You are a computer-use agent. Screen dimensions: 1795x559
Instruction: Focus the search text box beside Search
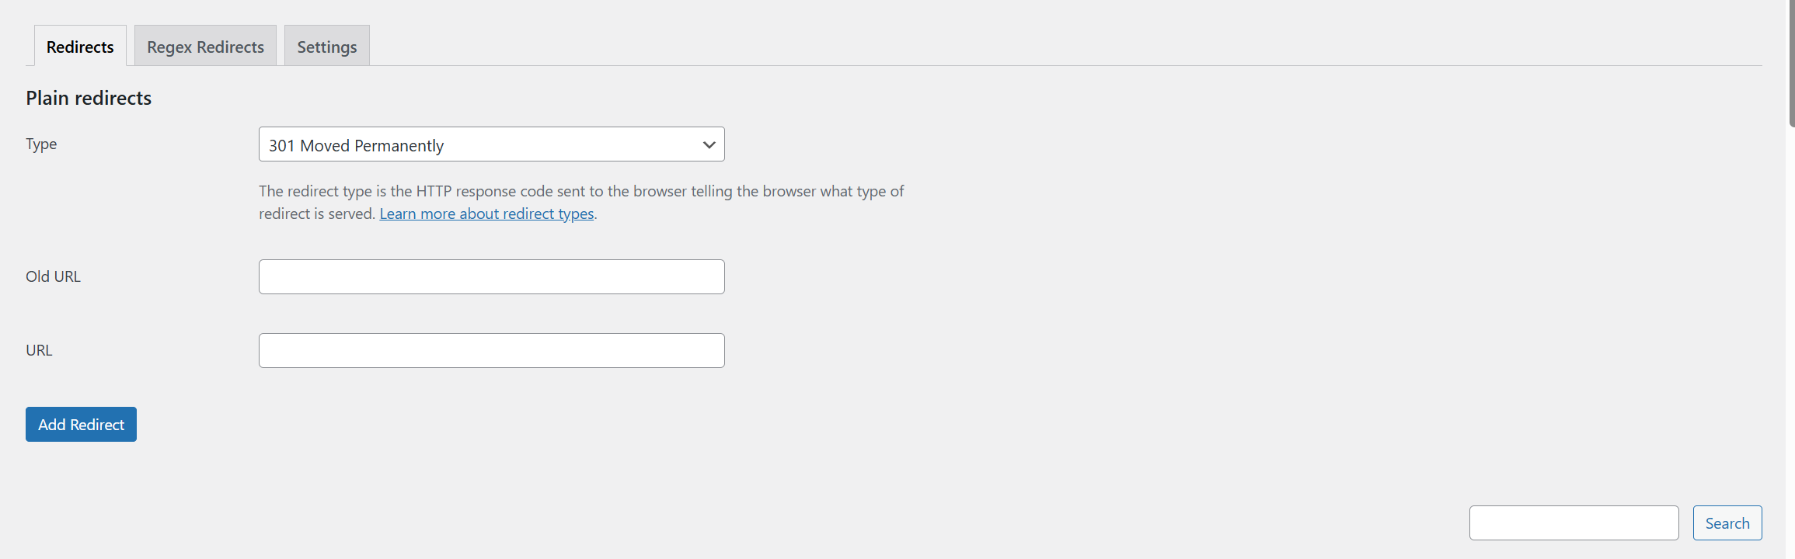coord(1574,523)
